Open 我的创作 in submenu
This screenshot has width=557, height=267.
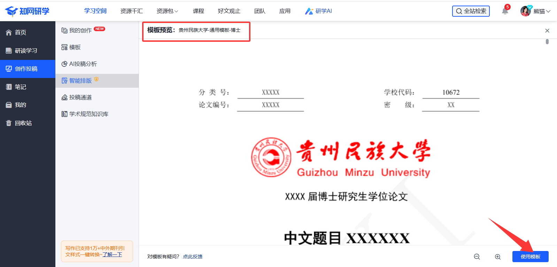[x=80, y=30]
